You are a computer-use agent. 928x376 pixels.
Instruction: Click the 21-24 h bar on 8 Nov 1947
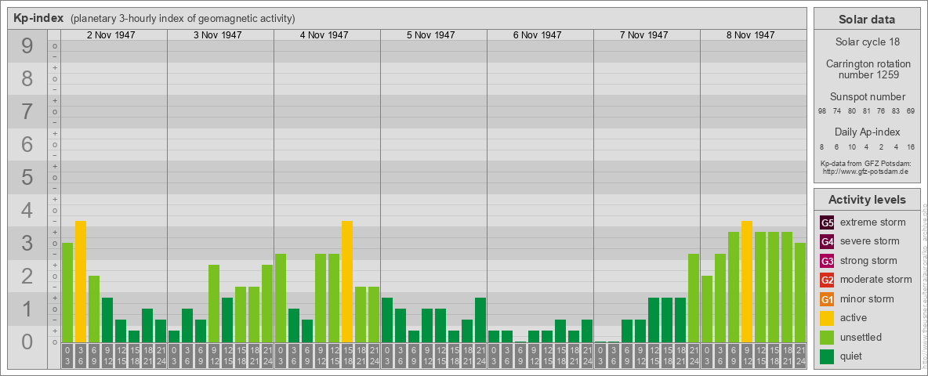800,293
